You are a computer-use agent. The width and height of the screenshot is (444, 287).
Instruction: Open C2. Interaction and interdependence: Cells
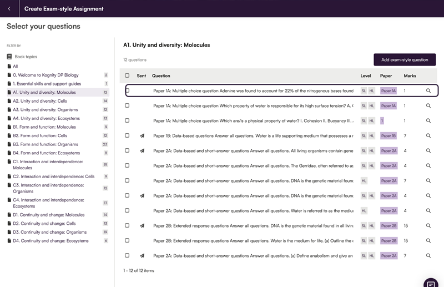tap(53, 177)
